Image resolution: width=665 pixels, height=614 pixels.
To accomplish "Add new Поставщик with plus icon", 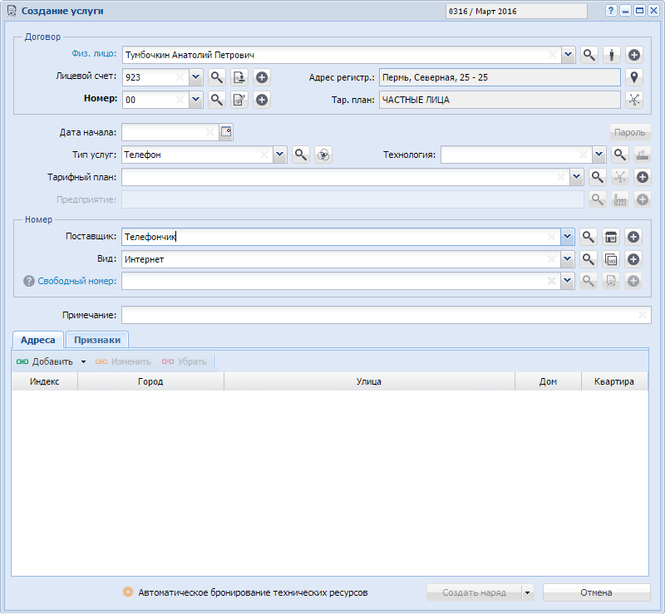I will coord(633,237).
